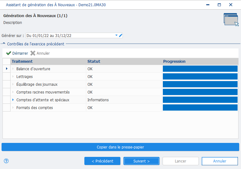Image resolution: width=241 pixels, height=169 pixels.
Task: Select the Formats des comptes text
Action: click(34, 107)
